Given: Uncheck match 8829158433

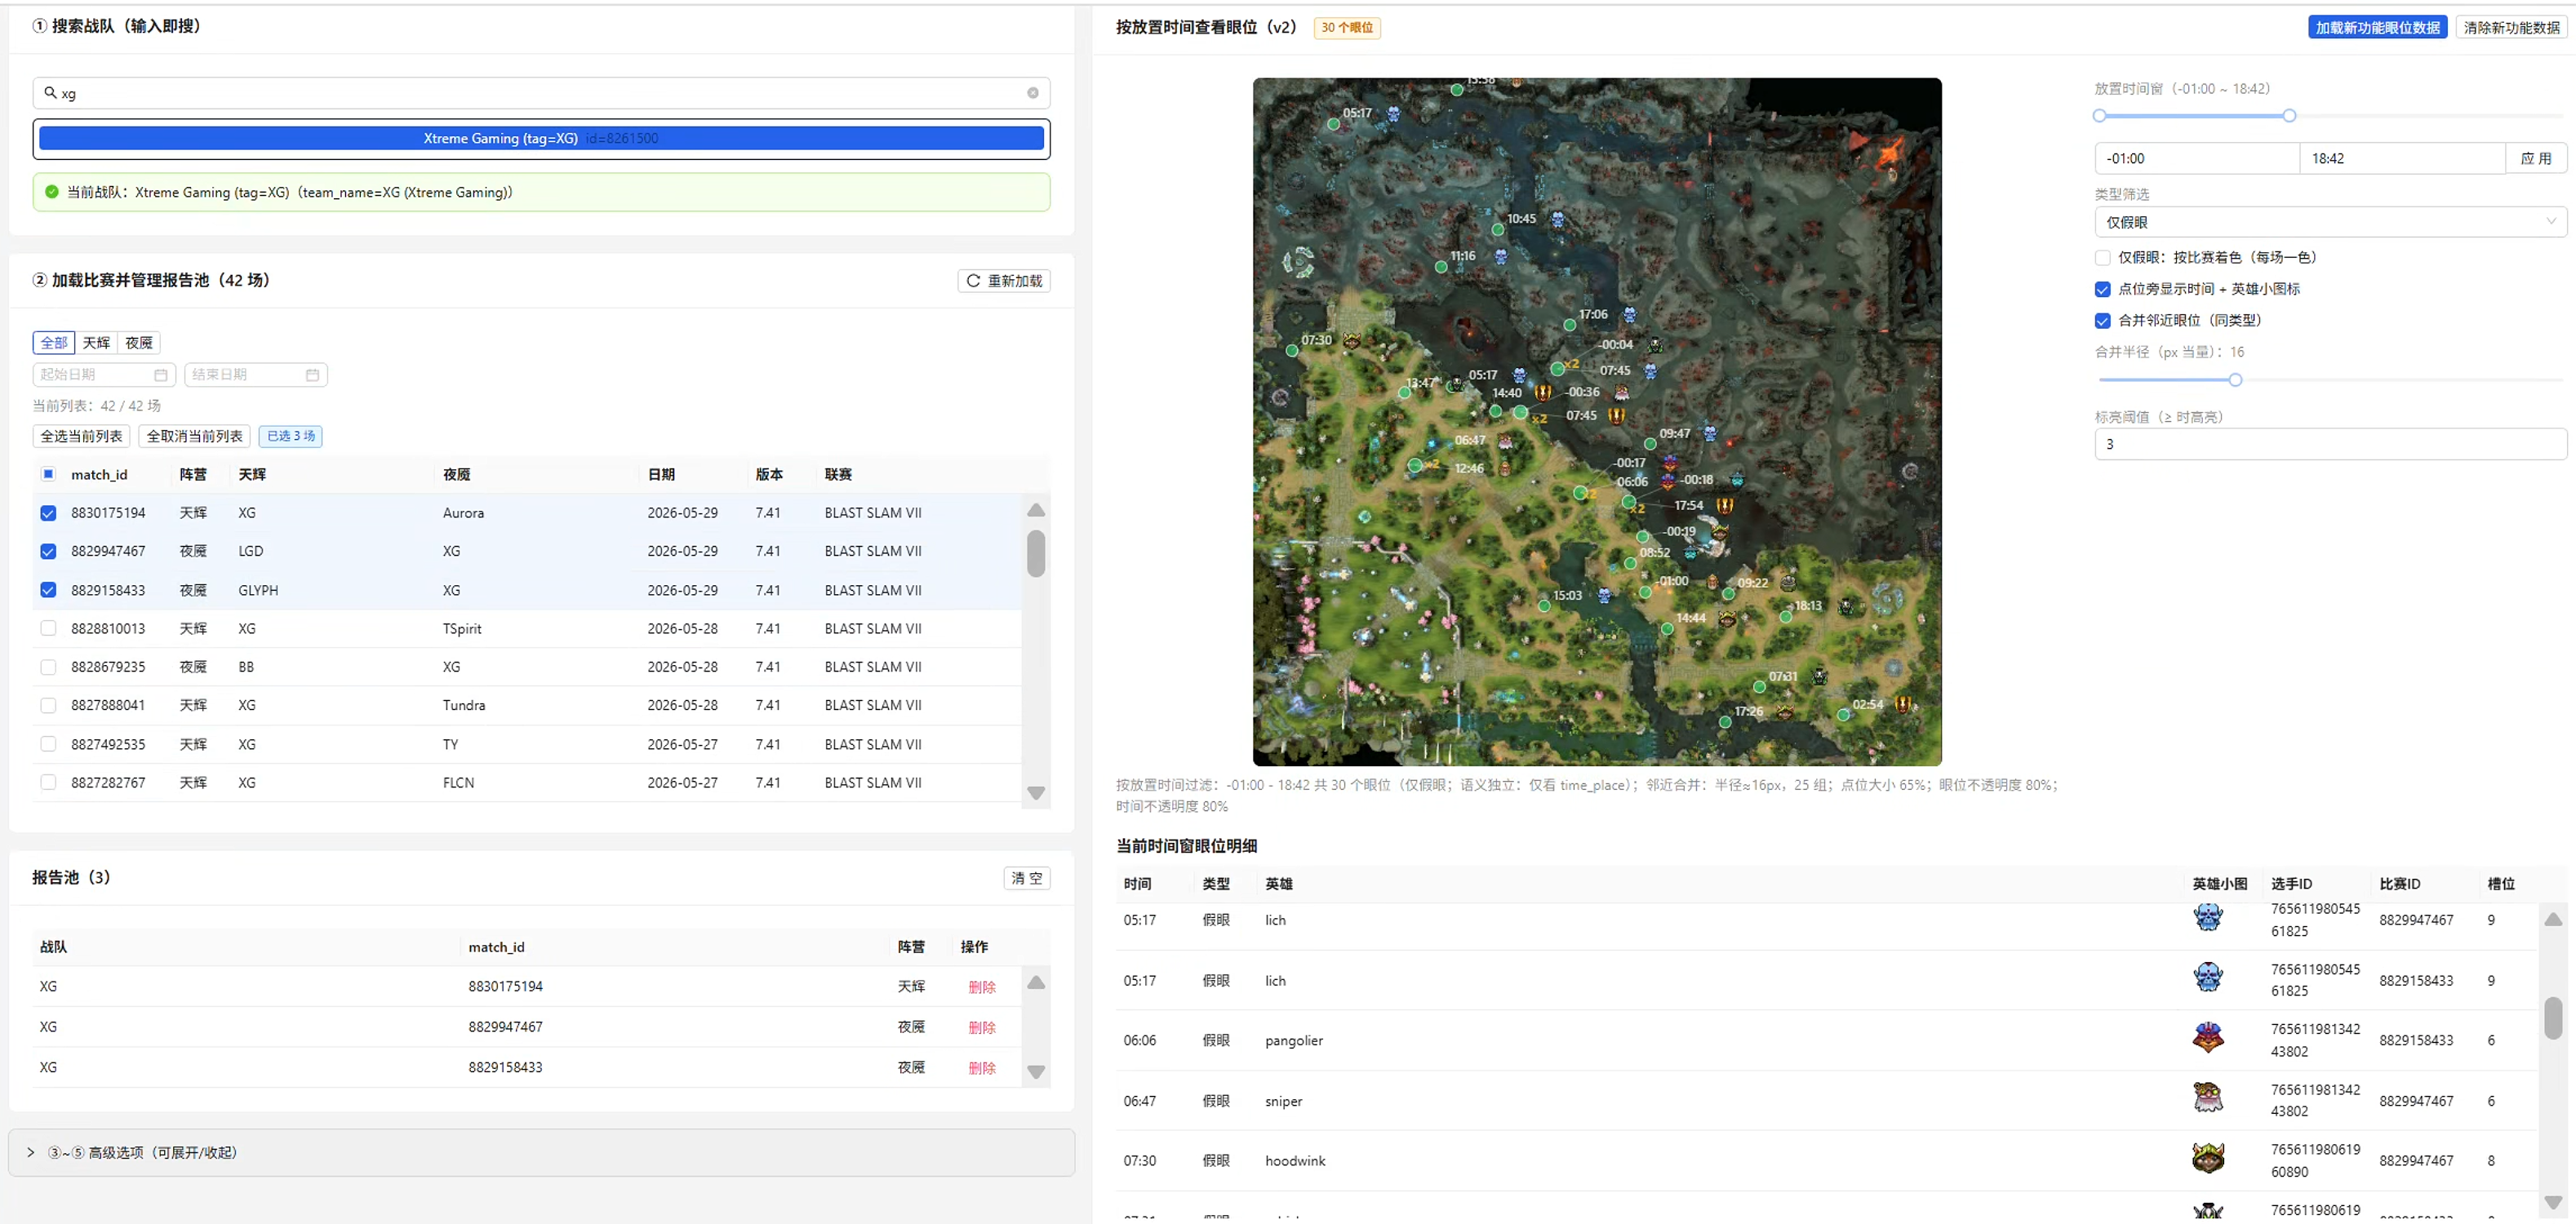Looking at the screenshot, I should [48, 590].
